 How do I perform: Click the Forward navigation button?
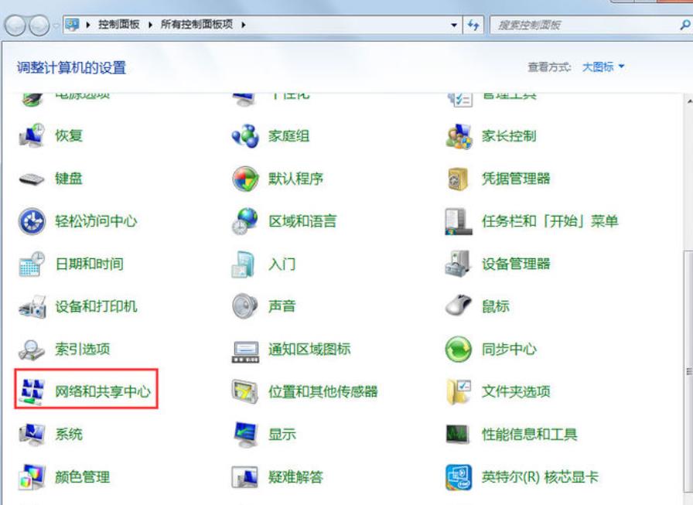pos(39,26)
